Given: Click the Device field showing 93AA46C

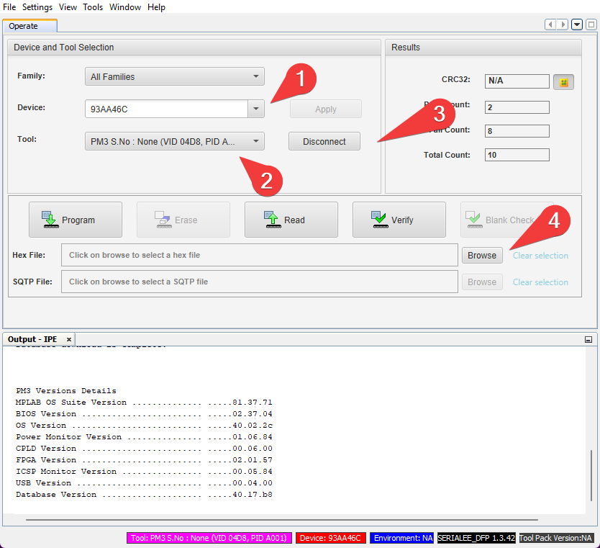Looking at the screenshot, I should (x=166, y=109).
